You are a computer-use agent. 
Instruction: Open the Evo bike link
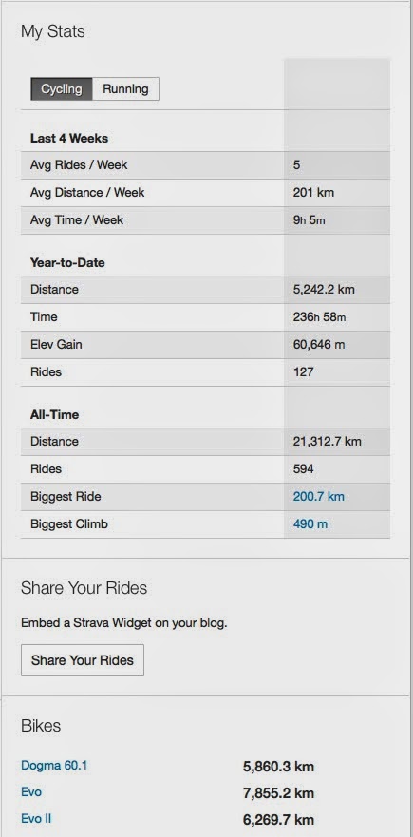pyautogui.click(x=31, y=792)
